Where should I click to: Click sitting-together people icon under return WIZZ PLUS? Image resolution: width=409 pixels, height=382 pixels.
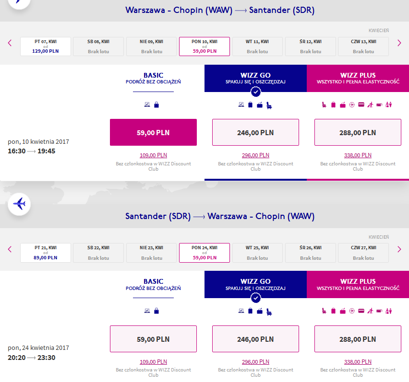coord(389,311)
